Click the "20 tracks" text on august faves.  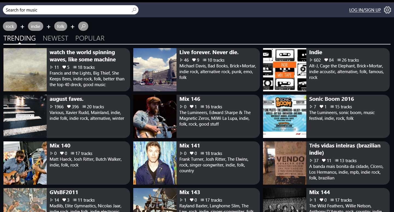(x=95, y=107)
